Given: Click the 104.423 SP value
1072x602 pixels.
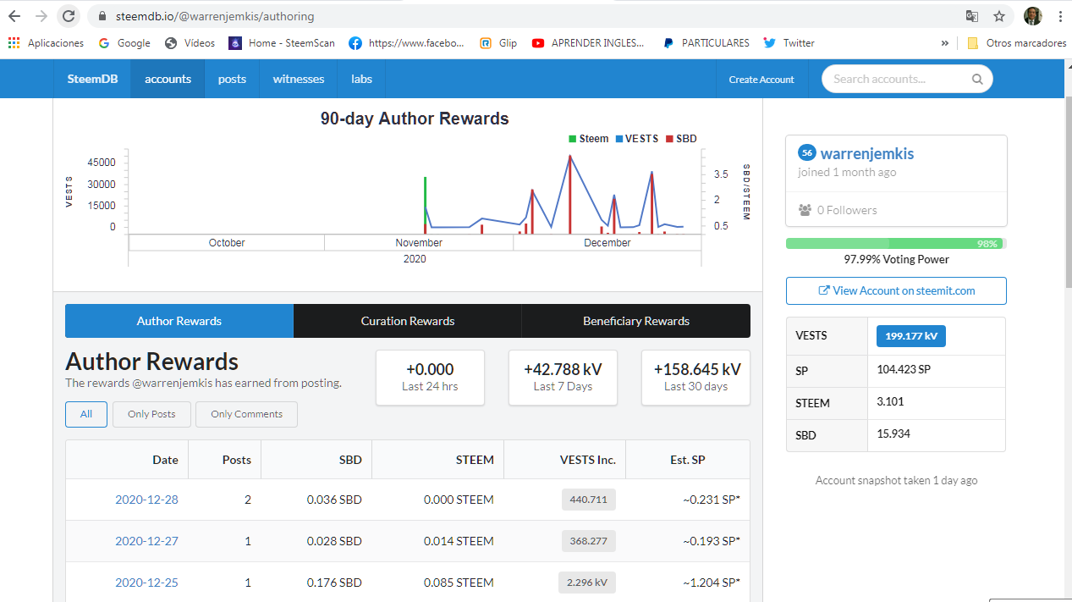Looking at the screenshot, I should pos(904,369).
